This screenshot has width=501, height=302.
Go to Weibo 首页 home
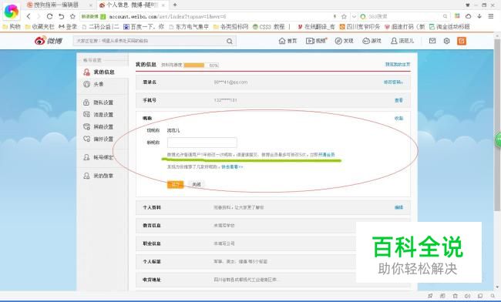tap(288, 41)
